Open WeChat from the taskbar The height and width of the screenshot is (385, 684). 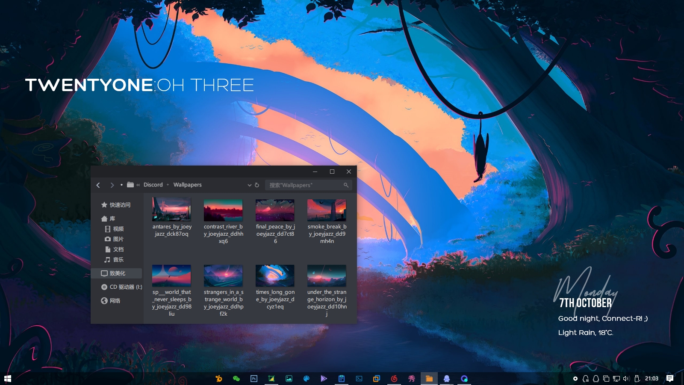236,379
